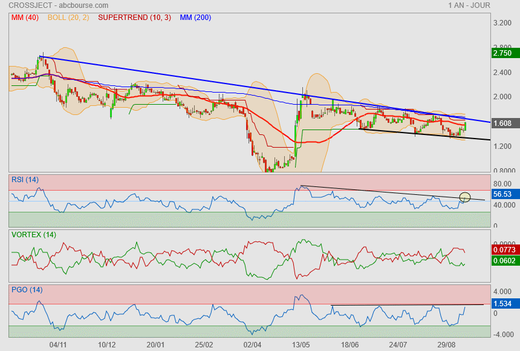Click the circled RSI breakout marker

pos(465,197)
